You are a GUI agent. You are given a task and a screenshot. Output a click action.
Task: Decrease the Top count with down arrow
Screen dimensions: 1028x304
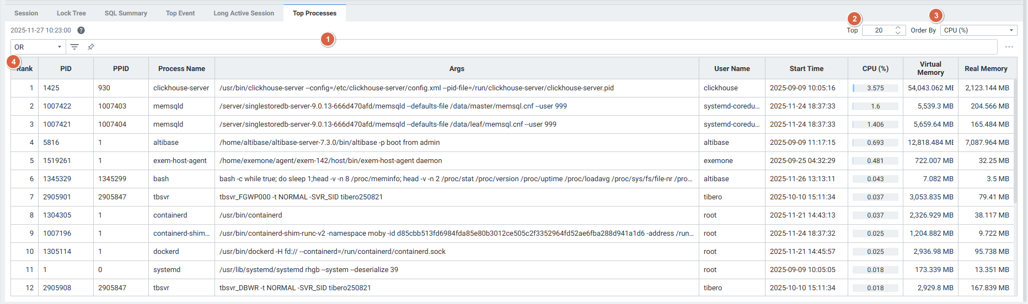tap(898, 33)
